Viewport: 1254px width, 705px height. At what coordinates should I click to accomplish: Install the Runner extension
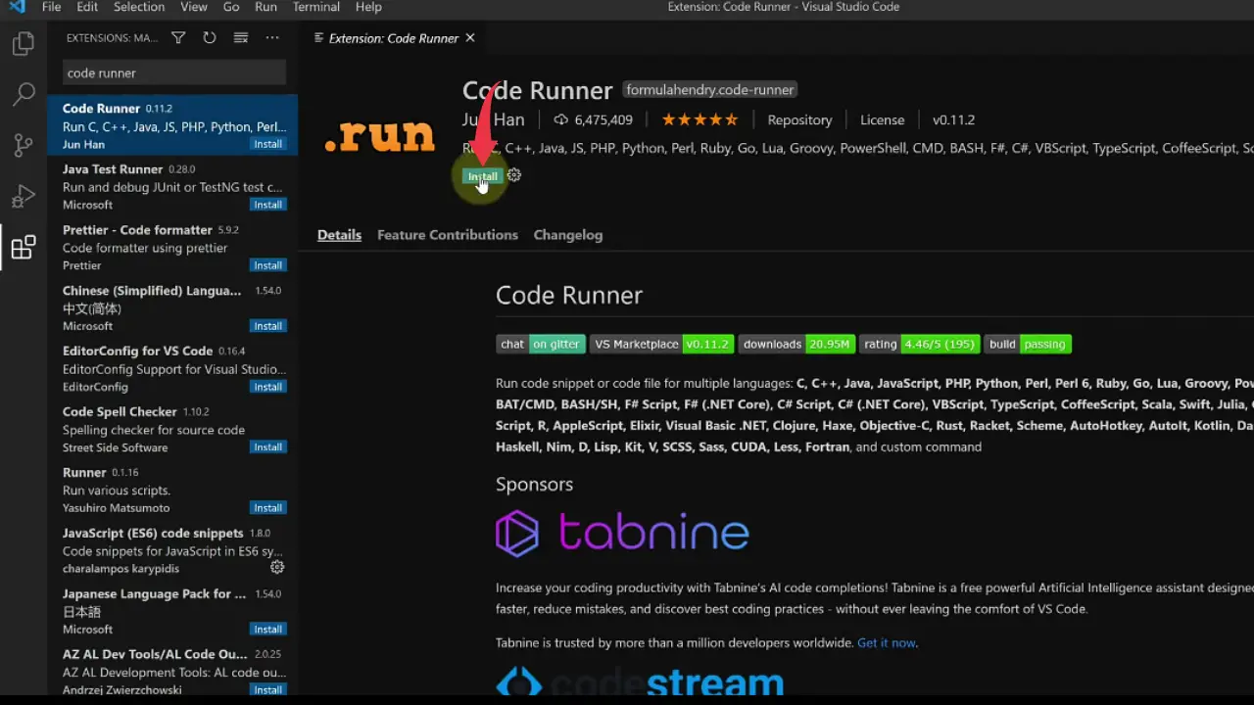pos(267,508)
